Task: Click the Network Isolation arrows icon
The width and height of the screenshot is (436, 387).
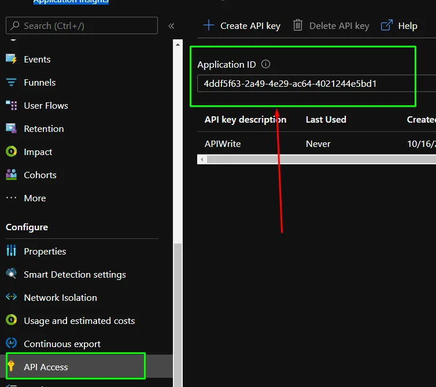Action: coord(12,297)
